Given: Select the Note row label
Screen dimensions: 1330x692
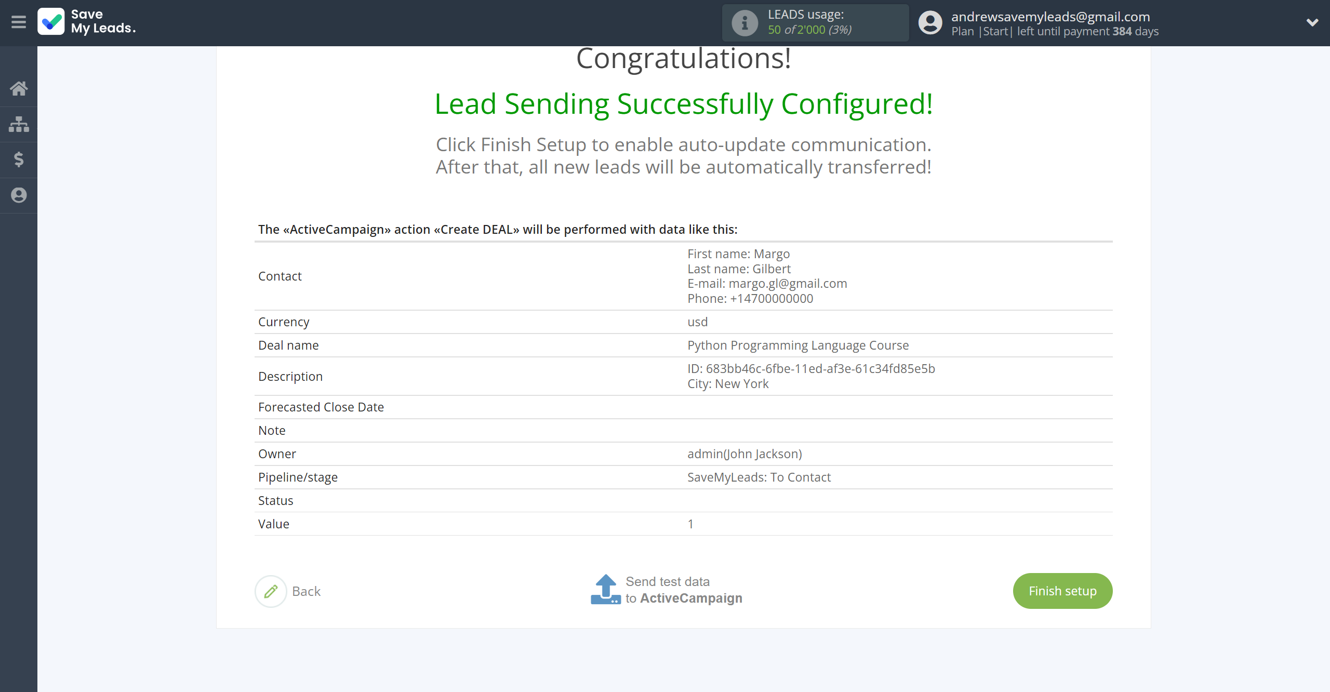Looking at the screenshot, I should tap(272, 431).
